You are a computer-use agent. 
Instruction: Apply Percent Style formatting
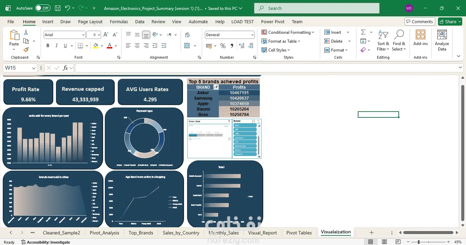[x=223, y=46]
